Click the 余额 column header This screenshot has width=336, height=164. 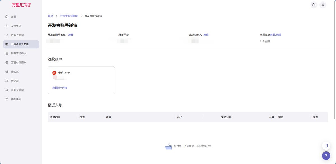point(272,117)
